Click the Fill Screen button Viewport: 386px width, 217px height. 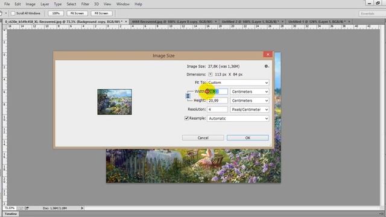(x=101, y=13)
